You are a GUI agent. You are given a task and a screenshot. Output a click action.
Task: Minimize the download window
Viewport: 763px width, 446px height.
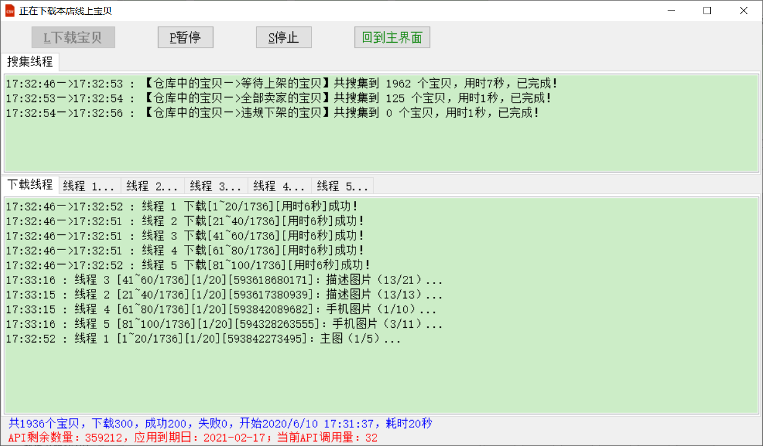pyautogui.click(x=673, y=11)
